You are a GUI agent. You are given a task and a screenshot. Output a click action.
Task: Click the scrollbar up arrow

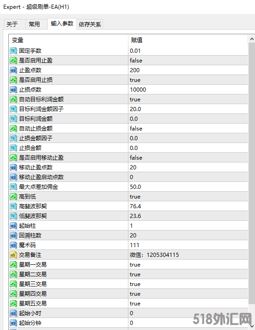click(x=252, y=39)
